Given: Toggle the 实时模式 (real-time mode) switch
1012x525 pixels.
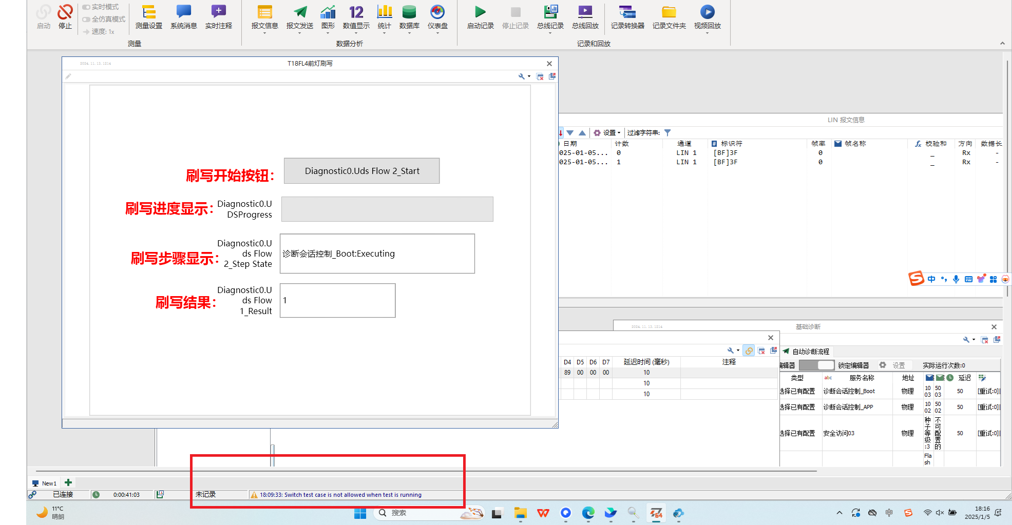Looking at the screenshot, I should click(x=86, y=7).
